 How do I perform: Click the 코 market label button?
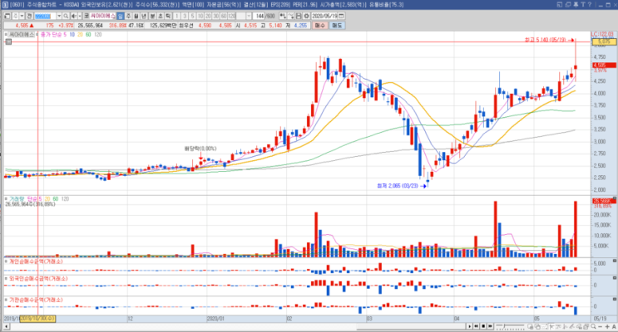[87, 16]
